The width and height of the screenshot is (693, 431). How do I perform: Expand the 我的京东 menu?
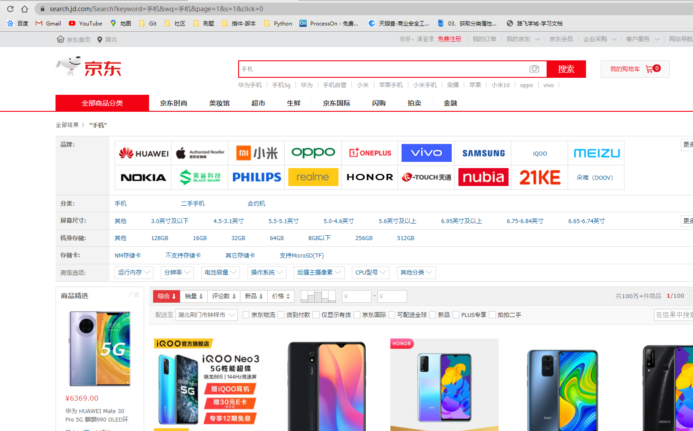tap(523, 39)
